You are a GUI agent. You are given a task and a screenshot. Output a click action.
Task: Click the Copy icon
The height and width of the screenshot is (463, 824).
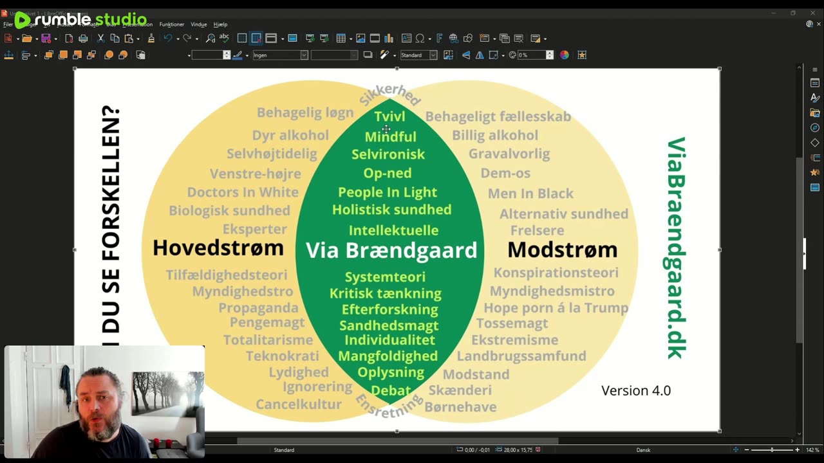tap(115, 39)
